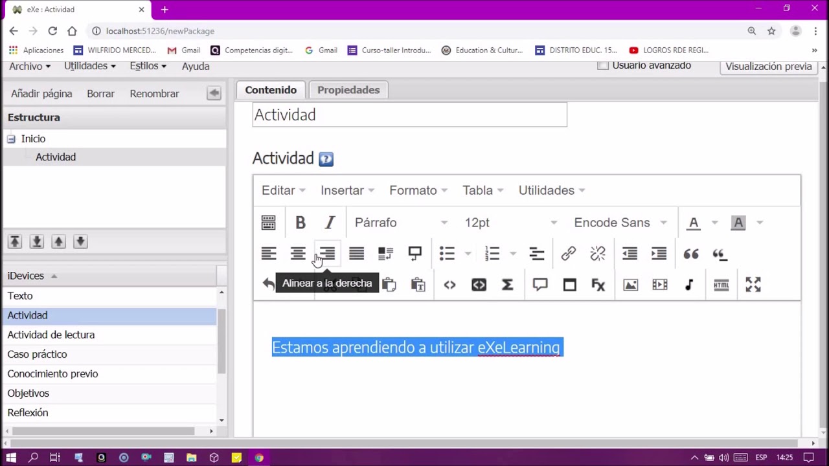
Task: Expand the bullet list style arrow
Action: point(468,254)
